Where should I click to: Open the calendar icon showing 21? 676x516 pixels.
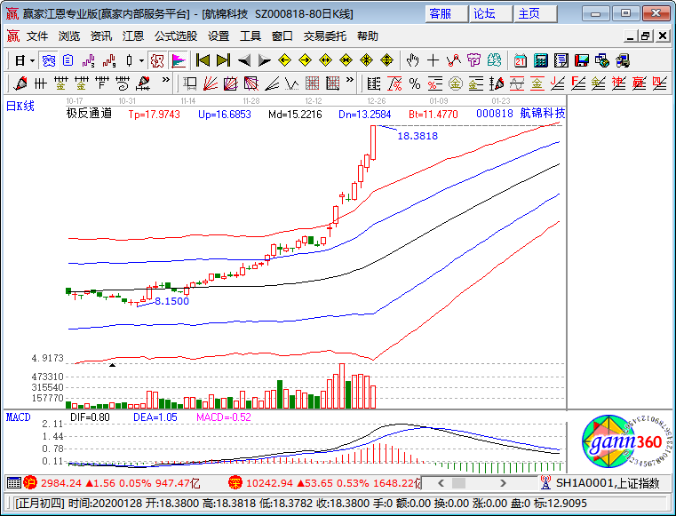coord(521,60)
